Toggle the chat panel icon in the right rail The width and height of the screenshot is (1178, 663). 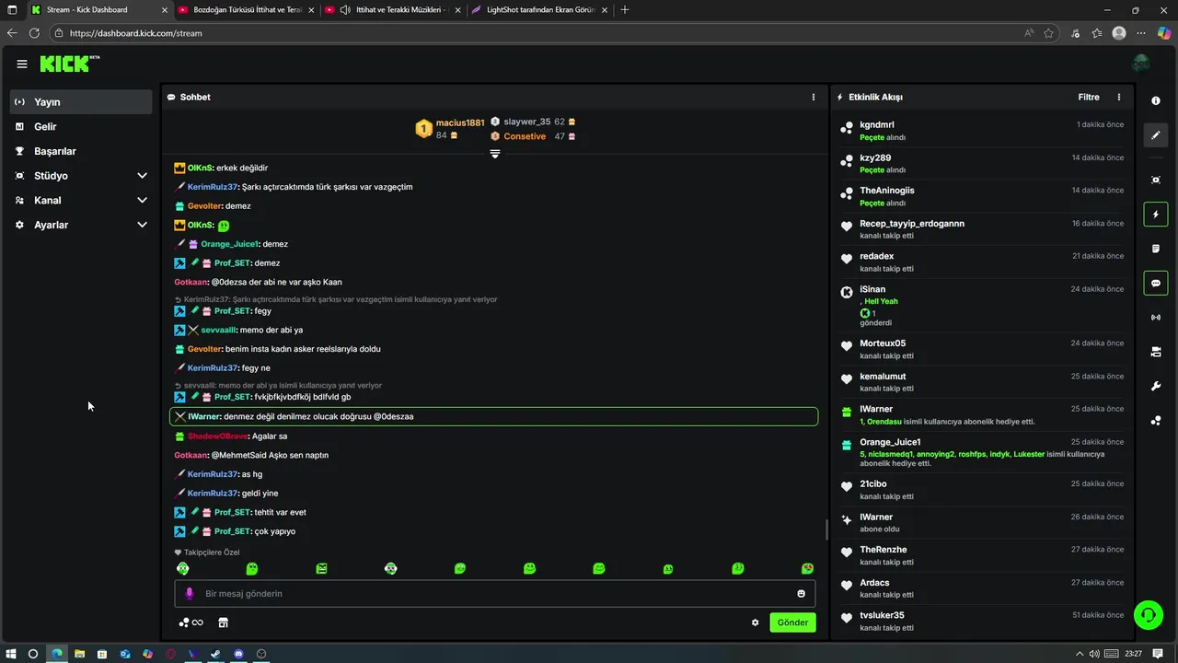(1156, 283)
